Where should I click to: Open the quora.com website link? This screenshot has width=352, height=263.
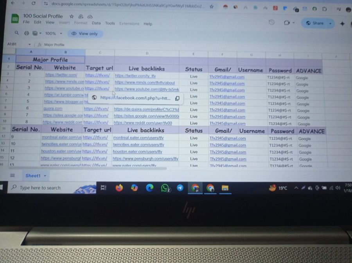53,109
